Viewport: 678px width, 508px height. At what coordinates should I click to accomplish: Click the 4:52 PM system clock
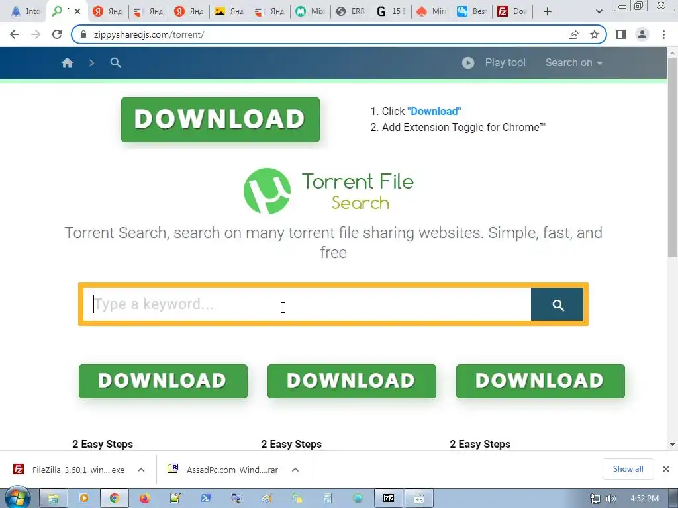point(644,499)
